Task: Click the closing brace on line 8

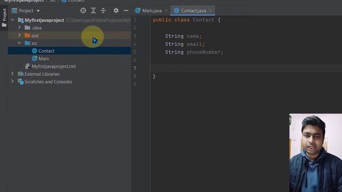Action: coord(154,76)
